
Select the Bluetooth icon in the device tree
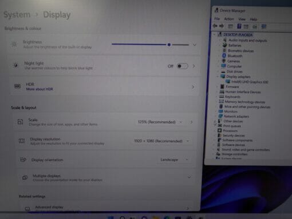(x=224, y=55)
